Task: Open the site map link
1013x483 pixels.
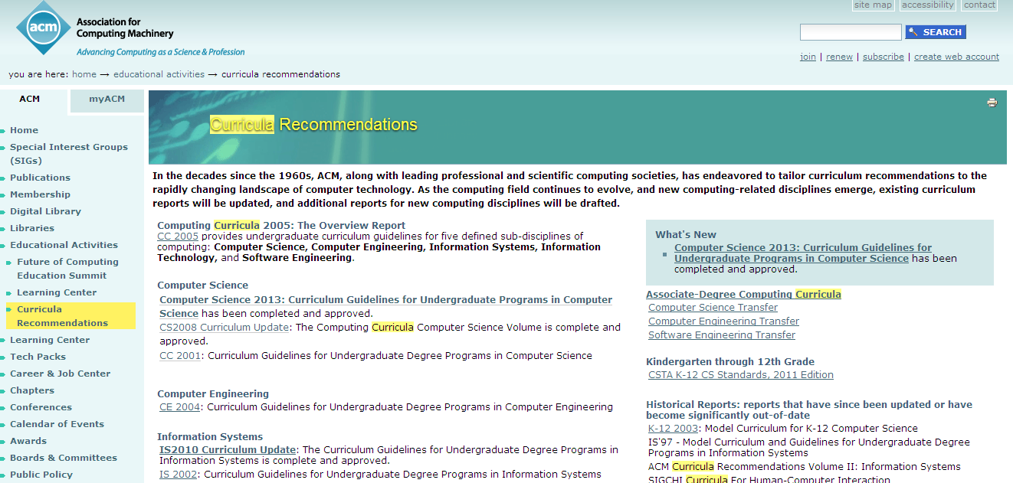Action: coord(873,5)
